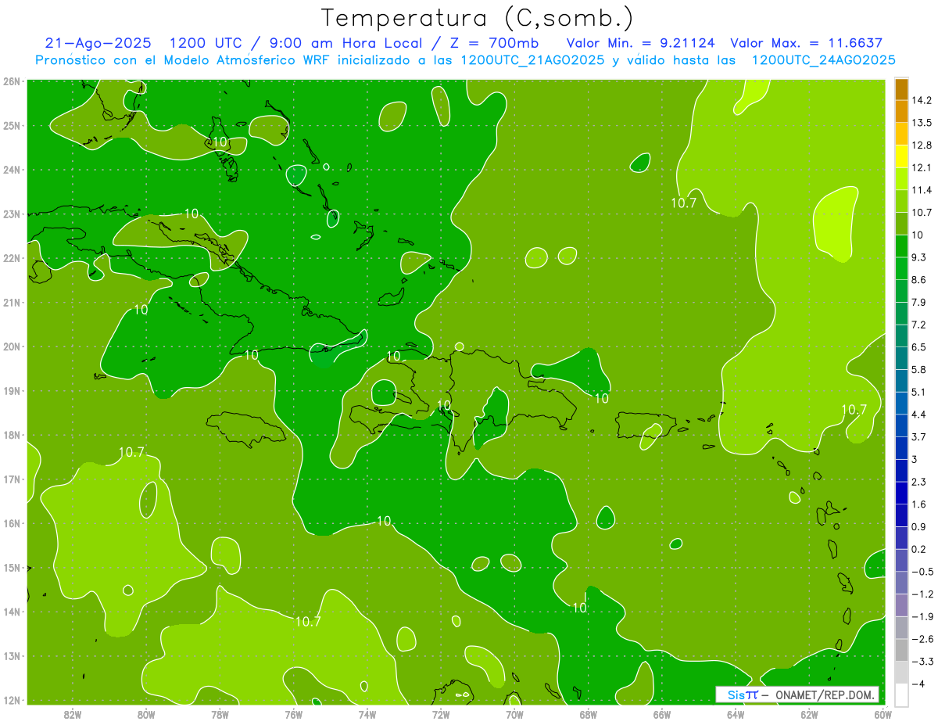Click the 12.8 value on the color scale
The image size is (938, 725).
tap(922, 145)
